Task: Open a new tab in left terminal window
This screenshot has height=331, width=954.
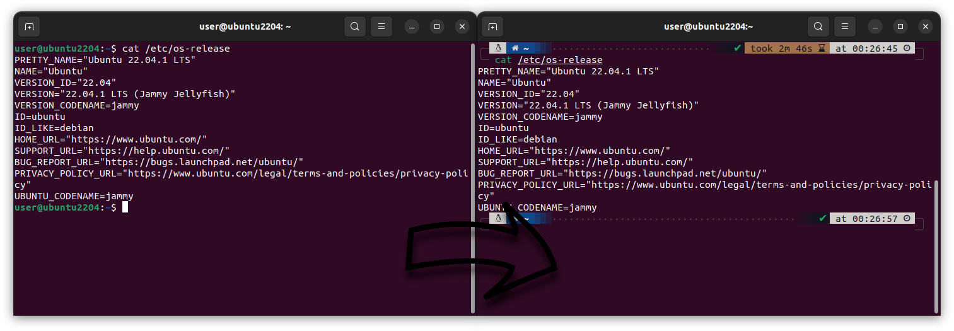Action: [29, 26]
